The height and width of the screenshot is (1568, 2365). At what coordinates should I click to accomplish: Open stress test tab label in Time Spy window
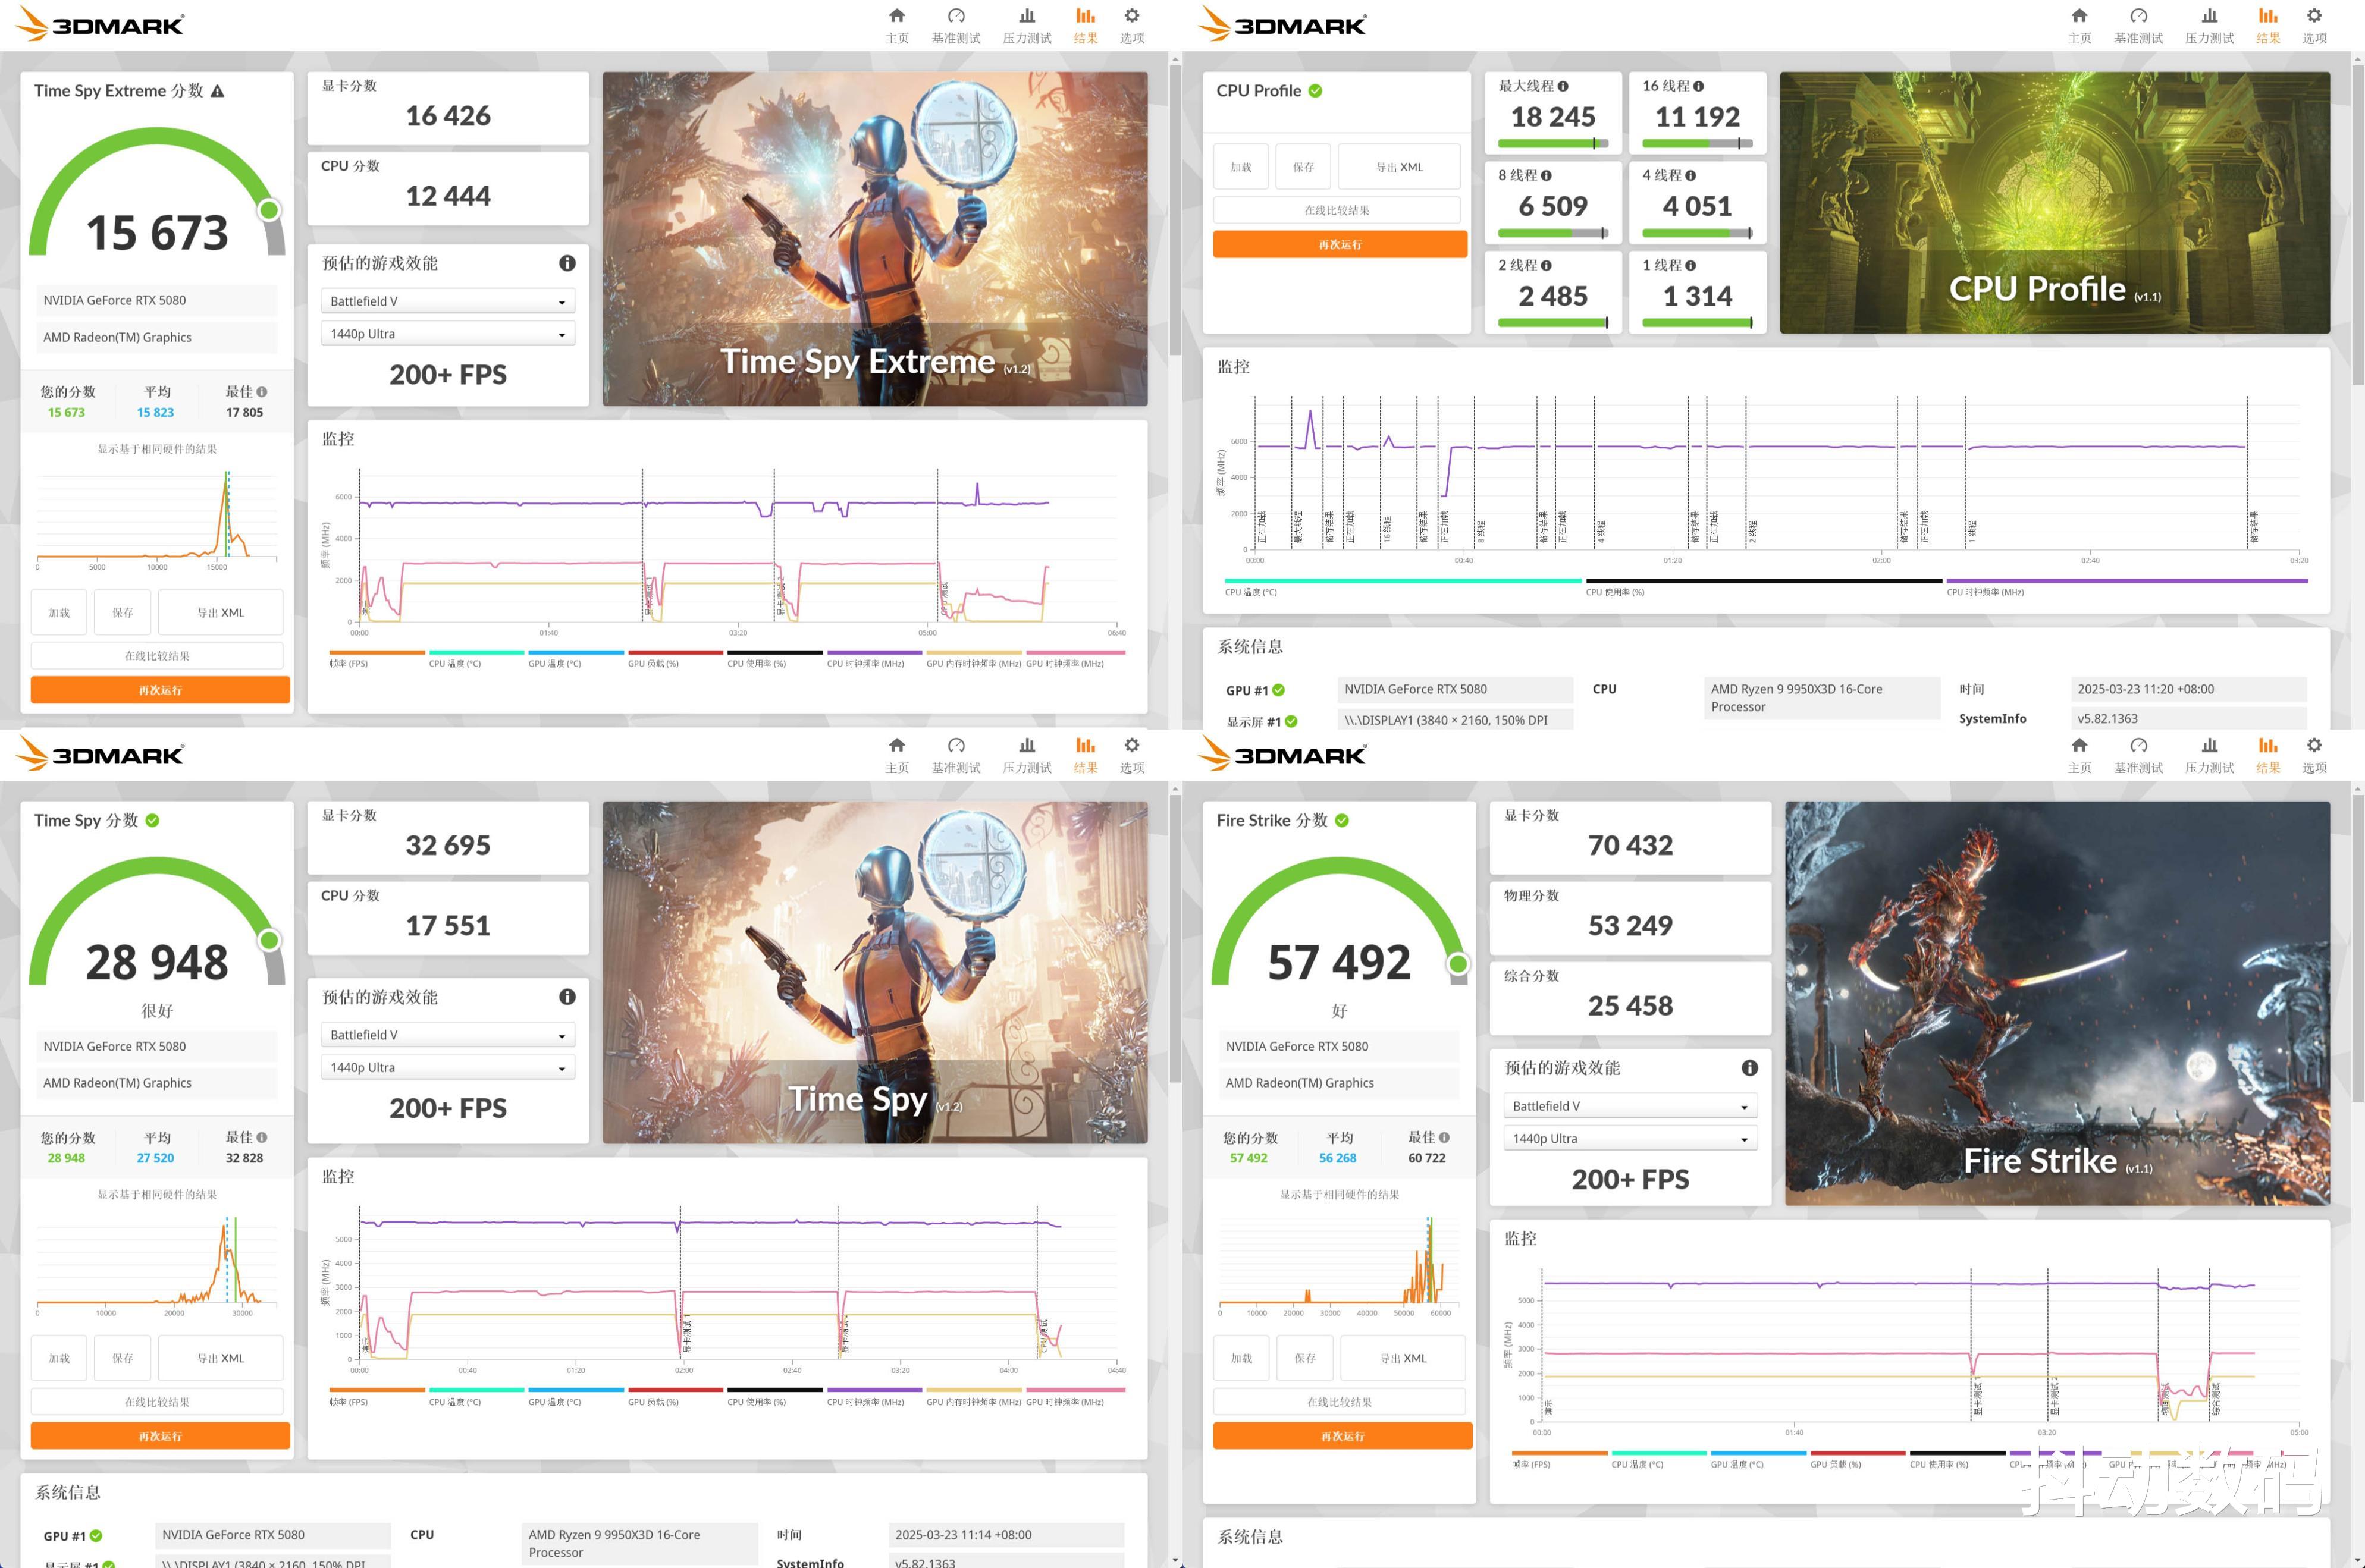[1027, 768]
